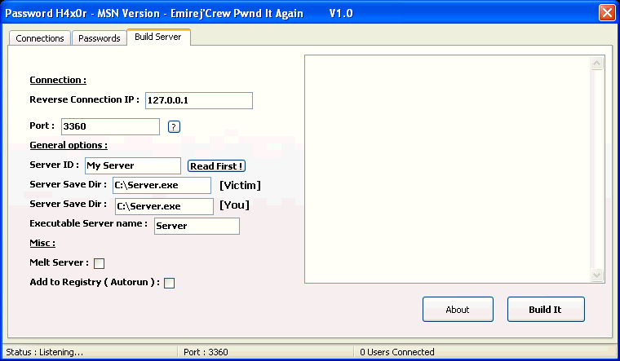This screenshot has height=361, width=620.
Task: Close the window using the red X button
Action: pyautogui.click(x=606, y=13)
